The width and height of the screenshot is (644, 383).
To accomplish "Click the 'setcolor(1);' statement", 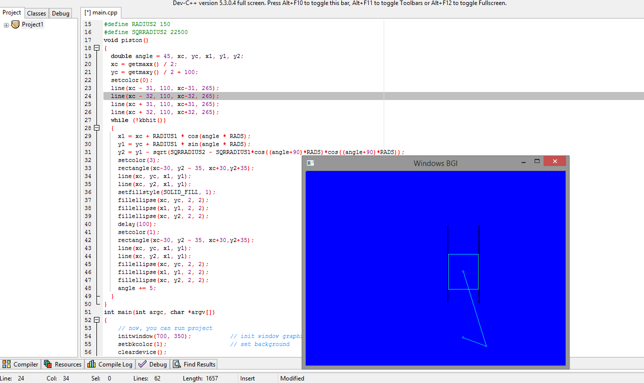I will [139, 232].
